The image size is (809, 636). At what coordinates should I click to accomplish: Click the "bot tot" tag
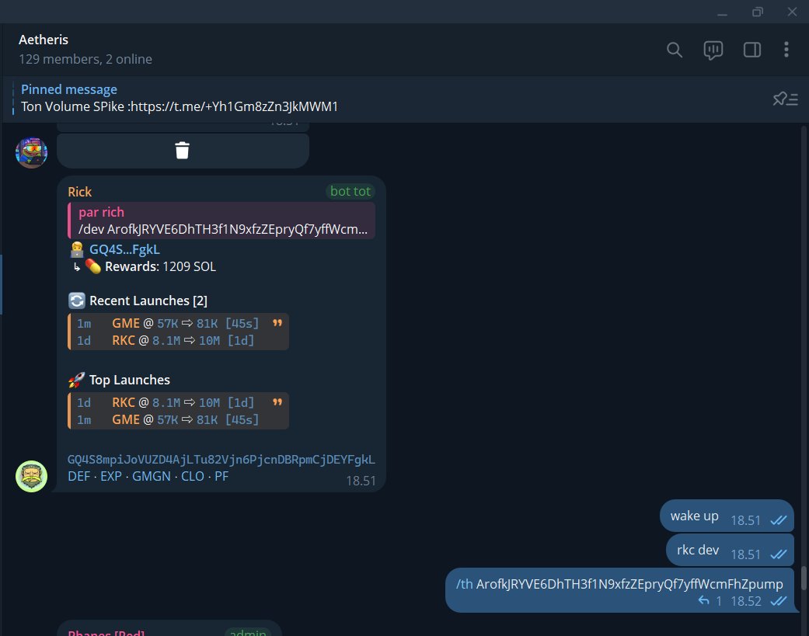click(350, 191)
